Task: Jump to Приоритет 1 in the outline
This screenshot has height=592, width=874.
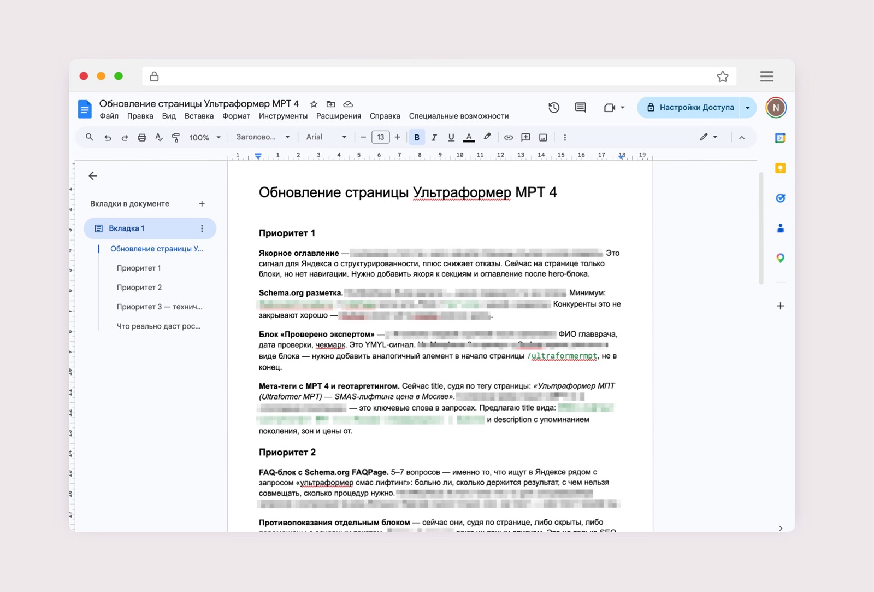Action: point(139,268)
